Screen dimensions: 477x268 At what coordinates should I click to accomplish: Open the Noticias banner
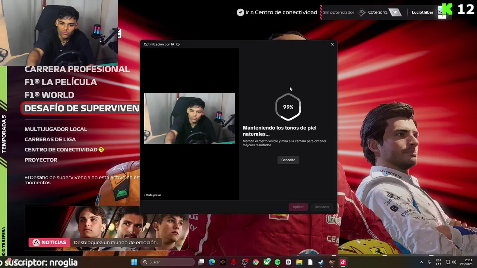(x=95, y=242)
